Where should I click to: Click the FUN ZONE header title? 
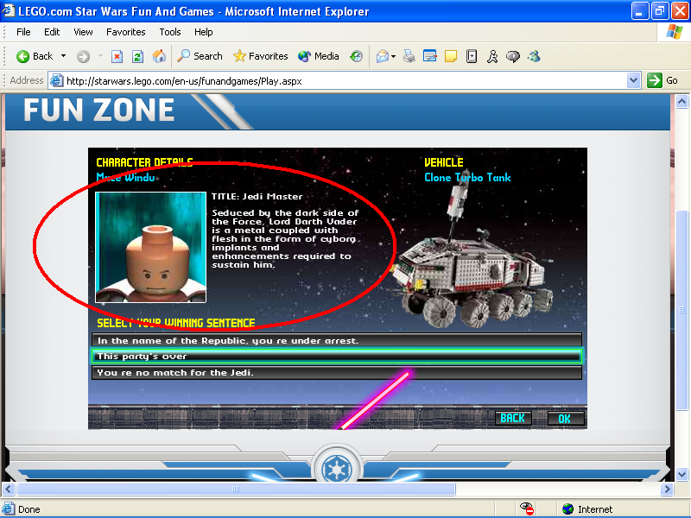[98, 110]
